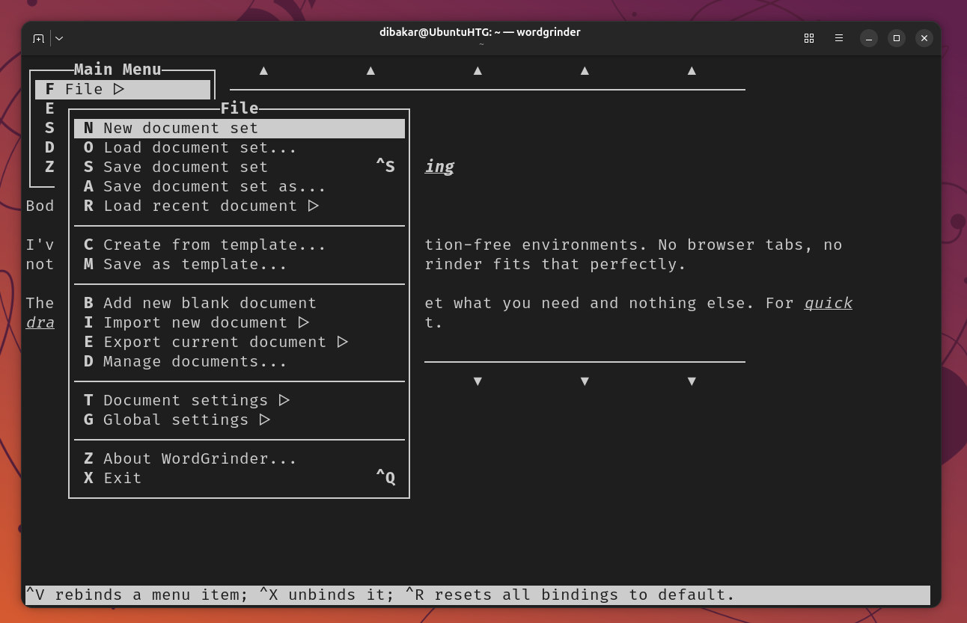This screenshot has height=623, width=967.
Task: Choose Manage documents...
Action: pos(240,362)
